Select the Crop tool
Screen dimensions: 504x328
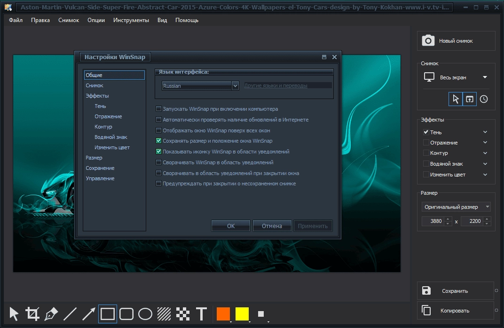coord(32,313)
